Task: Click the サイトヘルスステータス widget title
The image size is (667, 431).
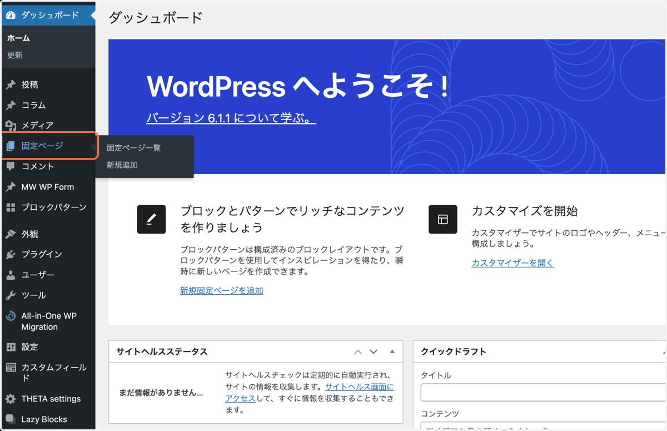Action: point(162,352)
